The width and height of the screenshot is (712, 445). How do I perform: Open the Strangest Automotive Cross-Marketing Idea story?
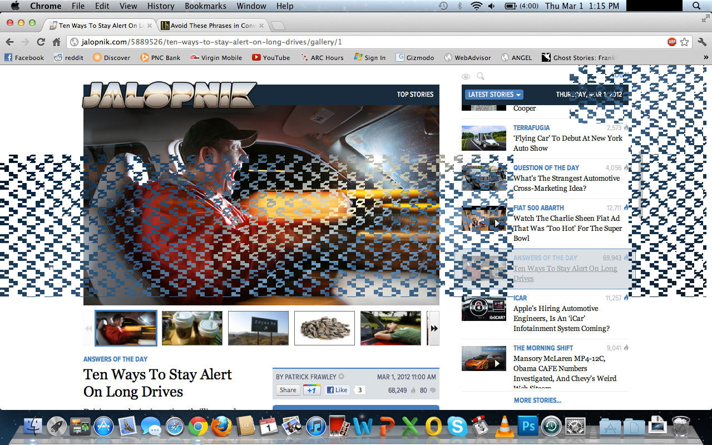pyautogui.click(x=566, y=183)
